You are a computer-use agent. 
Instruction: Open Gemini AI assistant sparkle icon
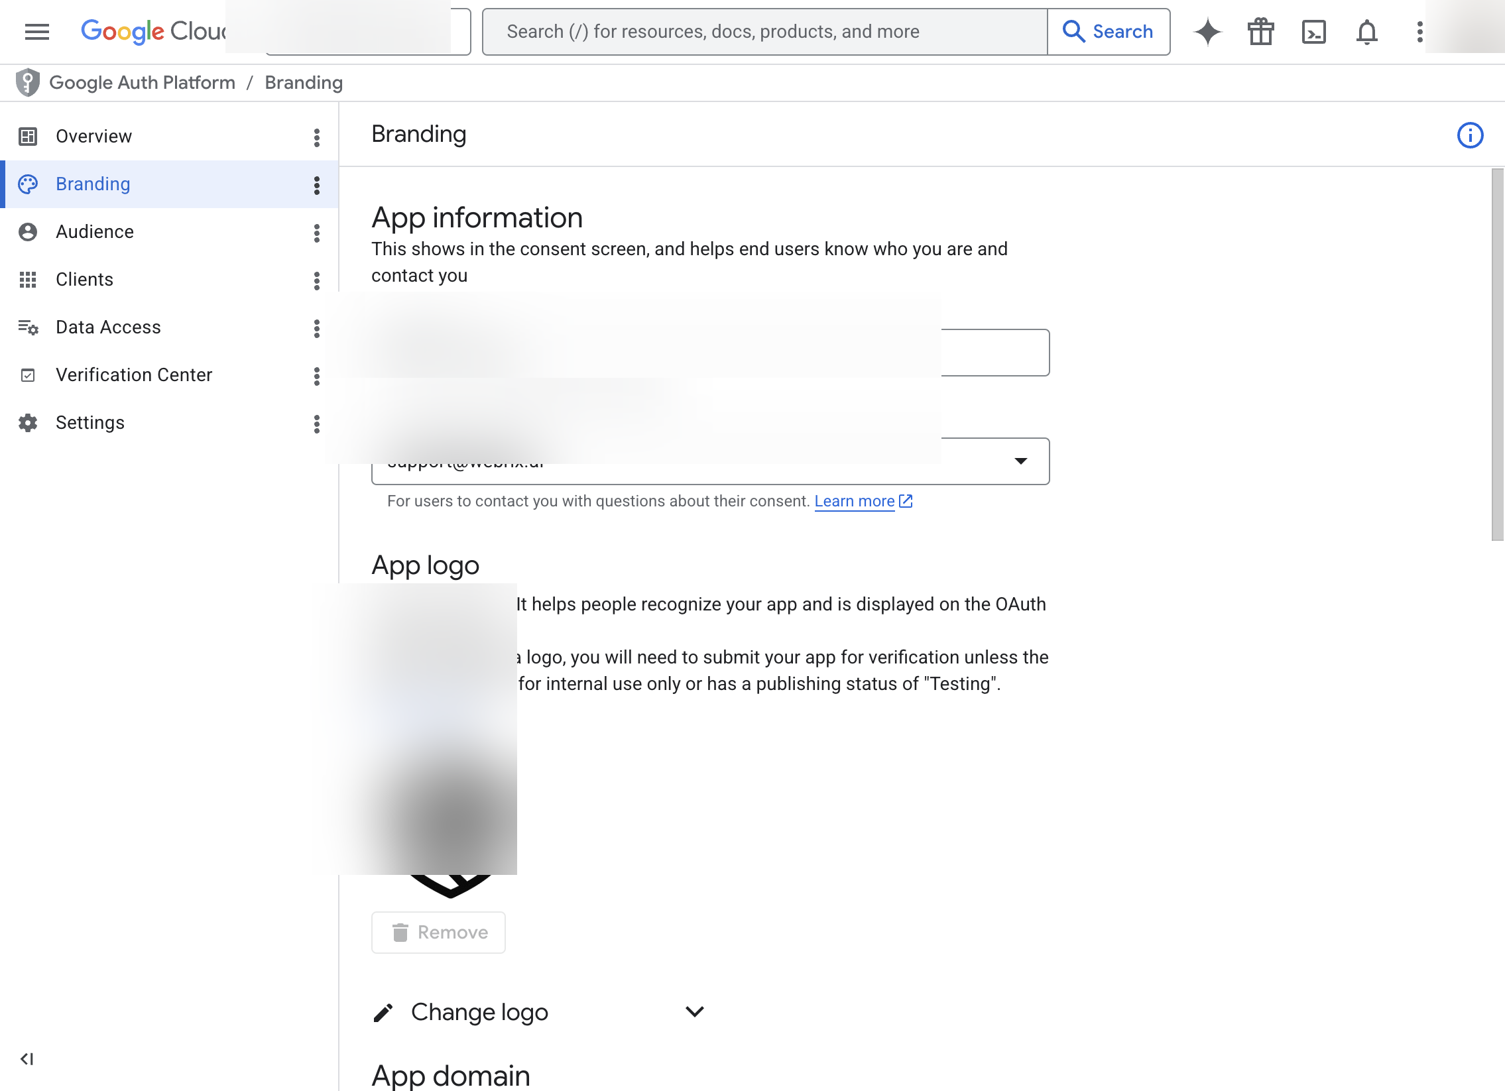point(1208,31)
